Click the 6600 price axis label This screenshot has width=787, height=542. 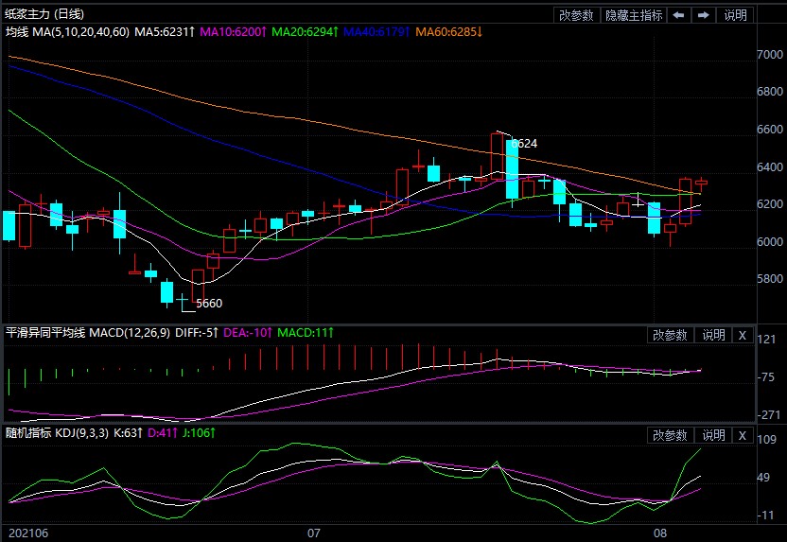(x=770, y=129)
